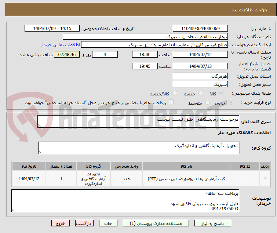Select the متوسط purchase type radio
277x233 pixels.
tap(207, 102)
